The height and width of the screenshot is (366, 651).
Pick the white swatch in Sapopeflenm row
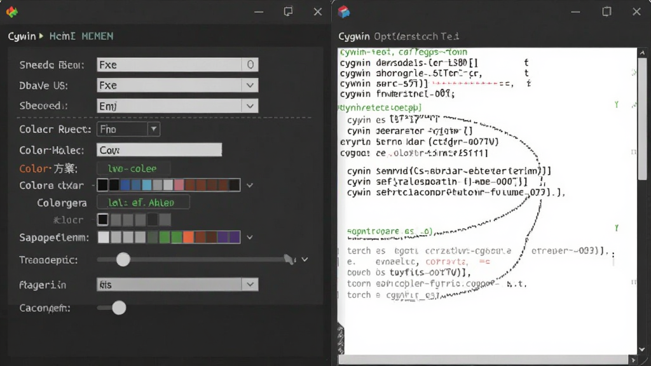coord(104,237)
